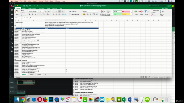Toggle Bold formatting
The width and height of the screenshot is (184, 103).
pos(30,14)
